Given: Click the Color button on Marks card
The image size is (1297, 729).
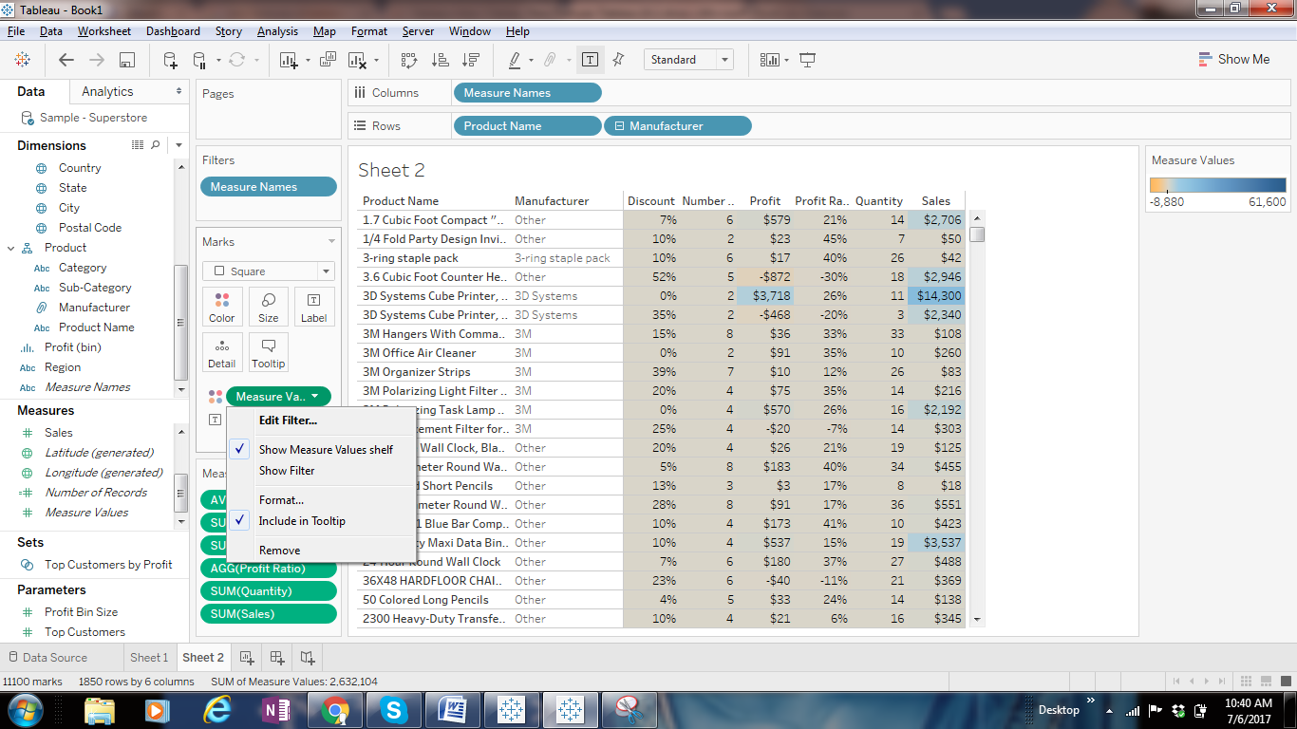Looking at the screenshot, I should tap(222, 308).
